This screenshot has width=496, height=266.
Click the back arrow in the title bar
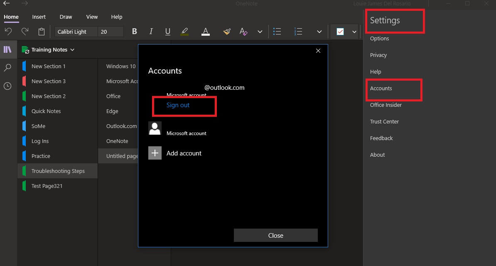6,3
